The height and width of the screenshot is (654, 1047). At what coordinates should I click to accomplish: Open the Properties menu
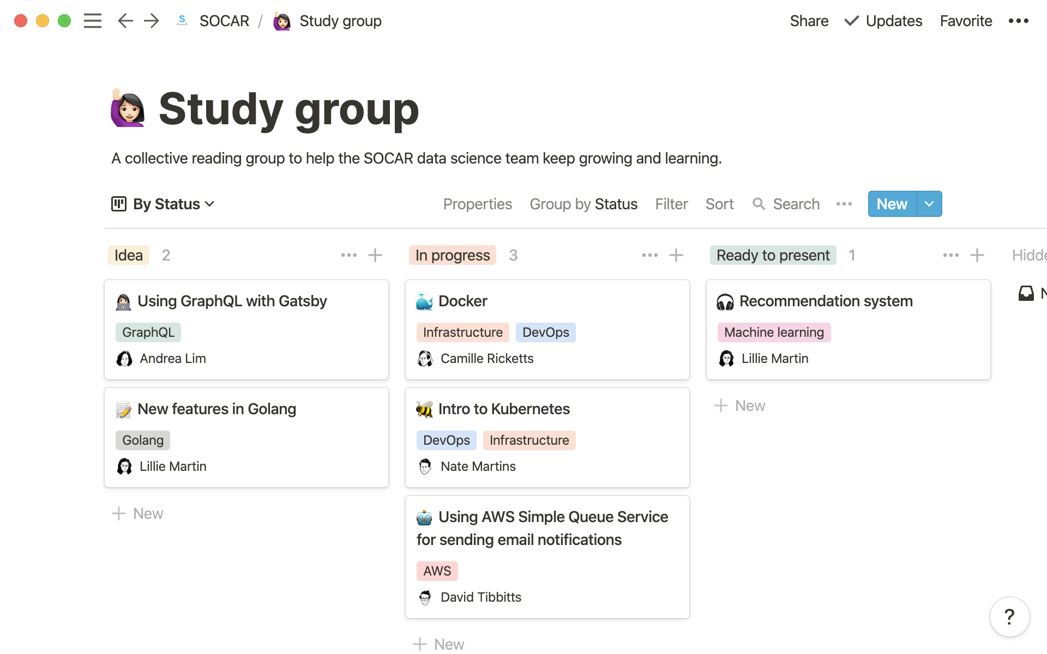coord(478,204)
